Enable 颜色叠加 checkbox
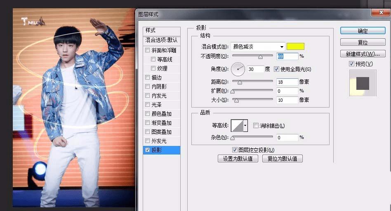This screenshot has width=391, height=211. 147,114
